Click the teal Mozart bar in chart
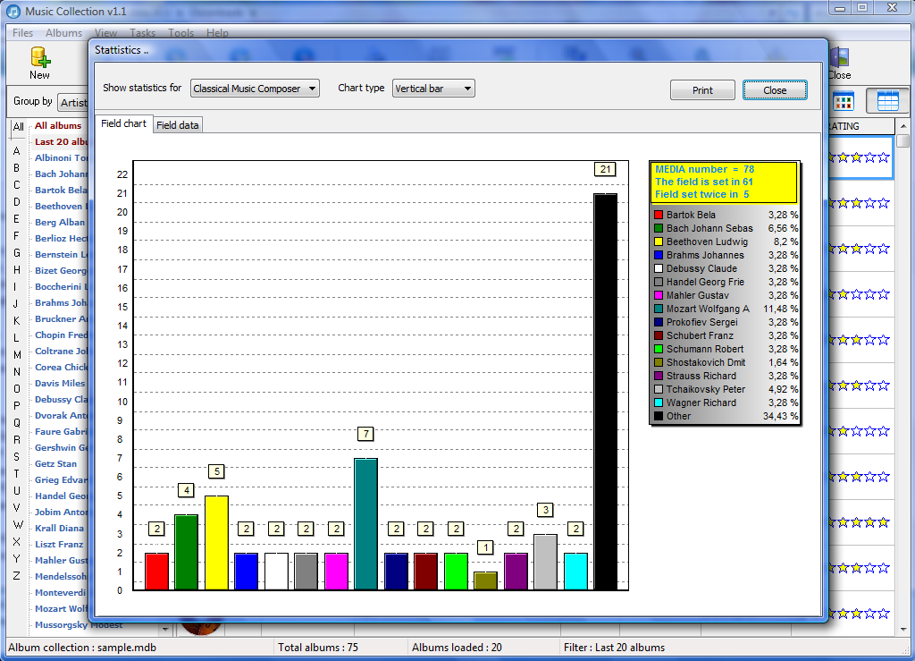 tap(365, 524)
